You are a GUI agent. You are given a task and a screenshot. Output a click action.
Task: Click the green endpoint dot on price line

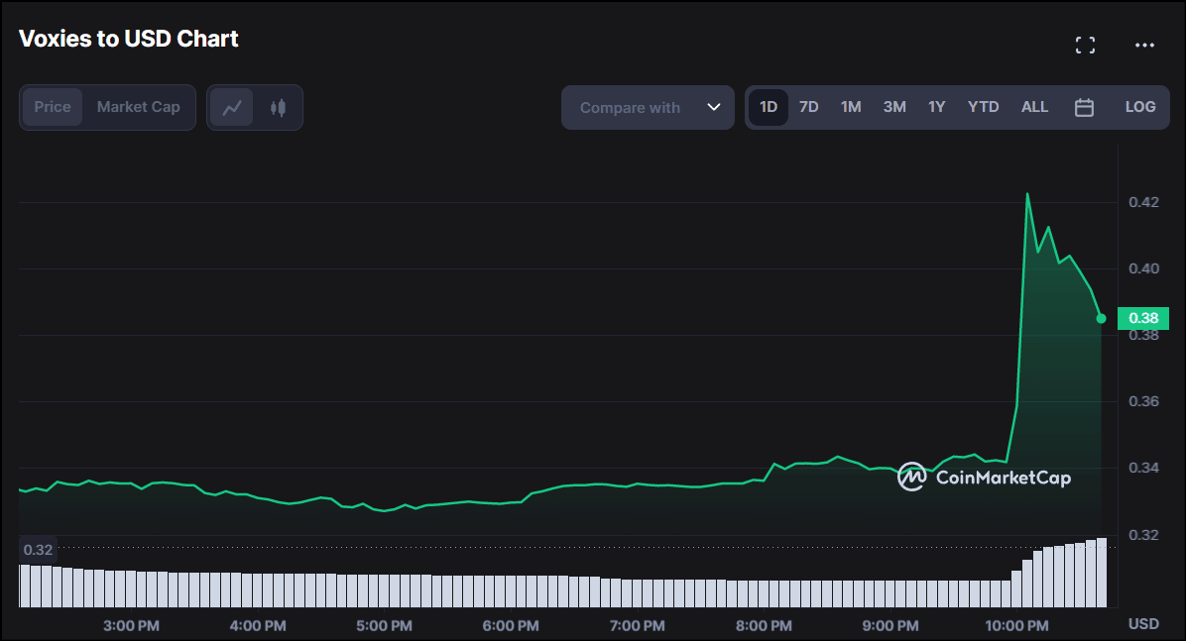pyautogui.click(x=1101, y=318)
